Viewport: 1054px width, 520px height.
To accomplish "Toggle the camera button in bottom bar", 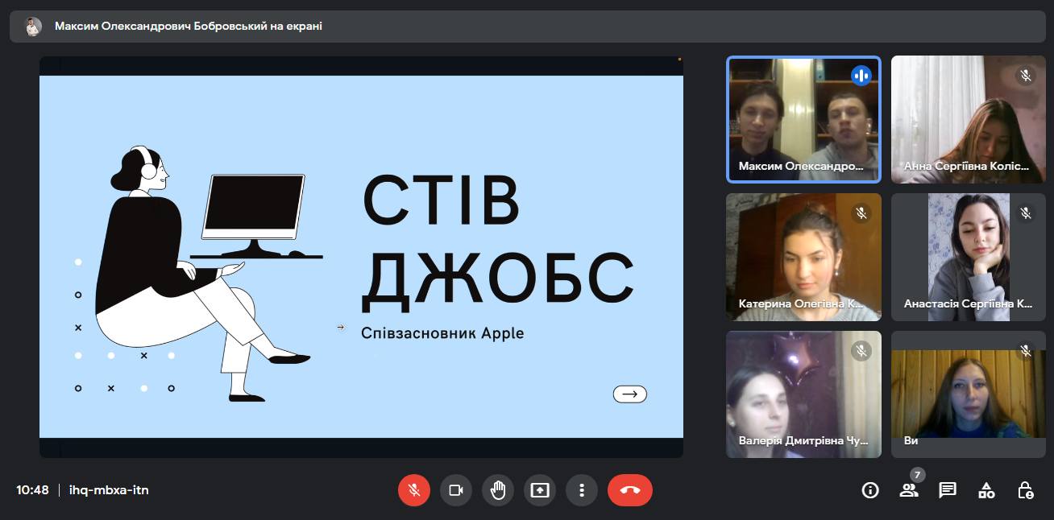I will pos(456,490).
